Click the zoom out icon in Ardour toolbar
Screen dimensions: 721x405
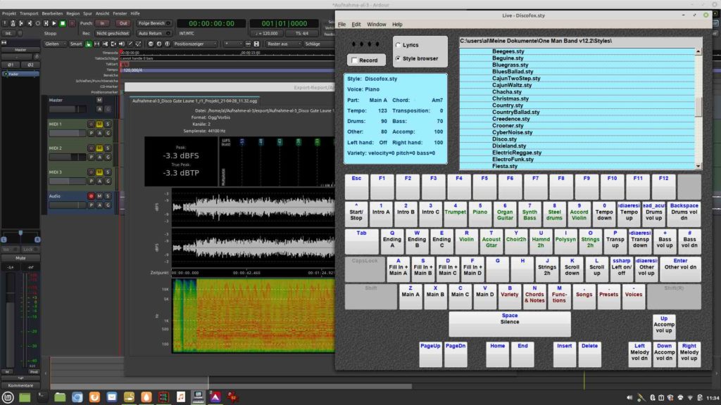(x=151, y=44)
